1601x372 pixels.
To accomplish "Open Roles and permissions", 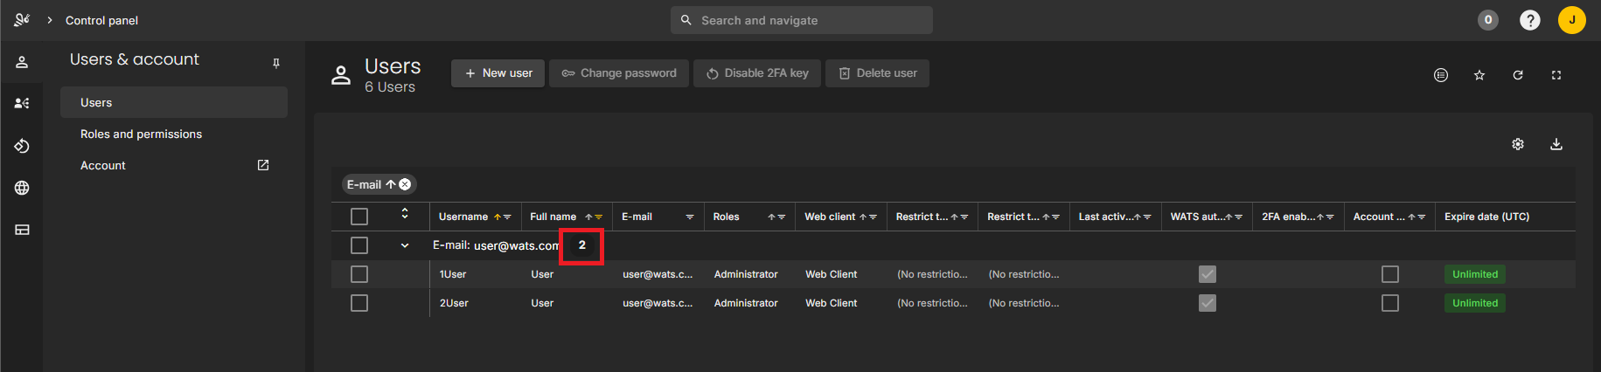I will [x=174, y=134].
